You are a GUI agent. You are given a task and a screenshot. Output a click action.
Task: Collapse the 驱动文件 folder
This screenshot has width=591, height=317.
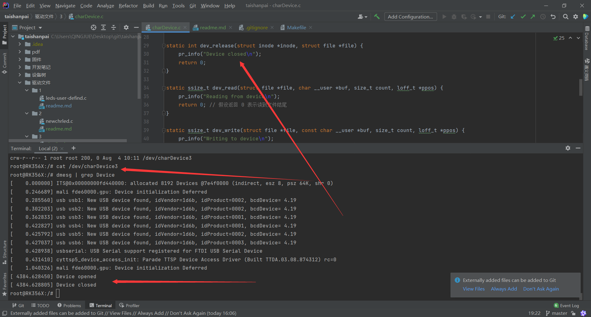click(x=20, y=82)
